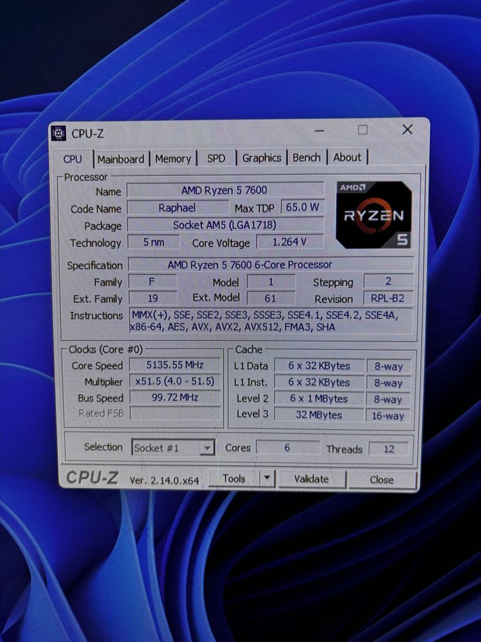Viewport: 481px width, 642px height.
Task: Open the Mainboard tab
Action: pyautogui.click(x=121, y=159)
